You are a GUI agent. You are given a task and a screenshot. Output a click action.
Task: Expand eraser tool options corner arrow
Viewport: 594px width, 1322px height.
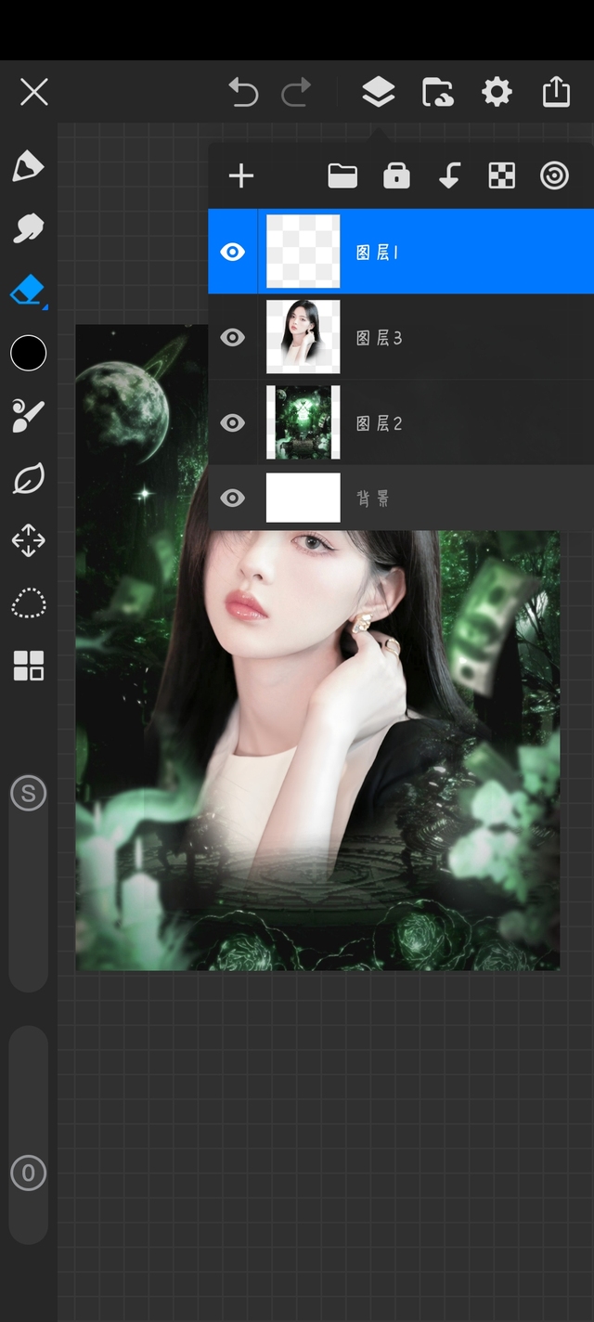(45, 305)
